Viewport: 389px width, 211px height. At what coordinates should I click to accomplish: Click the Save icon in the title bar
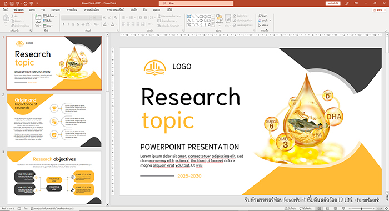[12, 3]
